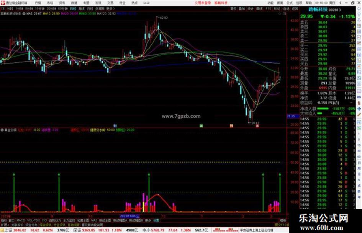Open the 市场 (market) menu
The height and width of the screenshot is (233, 362).
point(50,3)
